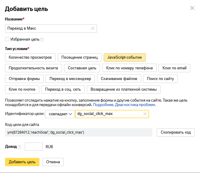Choose Продолжительность визита condition type
Viewport: 200px width, 173px height.
click(x=33, y=68)
